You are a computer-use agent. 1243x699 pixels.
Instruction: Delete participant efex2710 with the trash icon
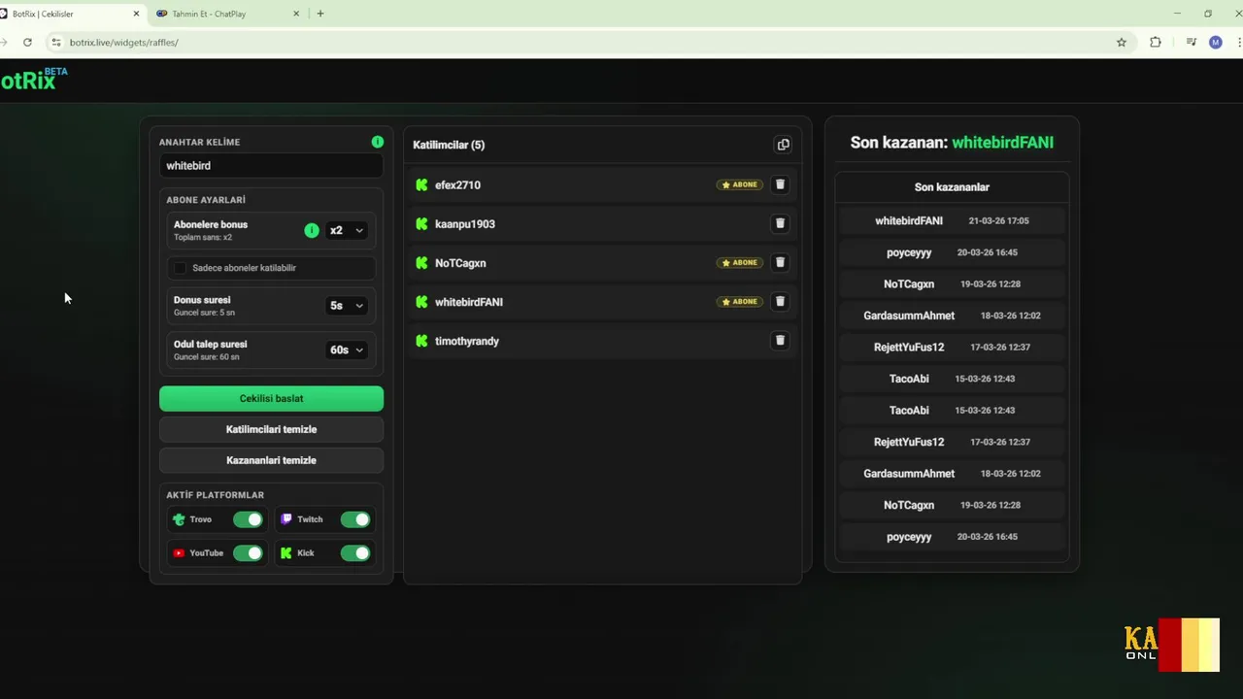[780, 184]
